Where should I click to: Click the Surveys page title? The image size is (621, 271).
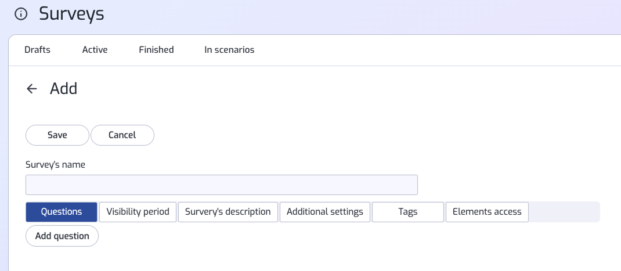click(x=71, y=13)
